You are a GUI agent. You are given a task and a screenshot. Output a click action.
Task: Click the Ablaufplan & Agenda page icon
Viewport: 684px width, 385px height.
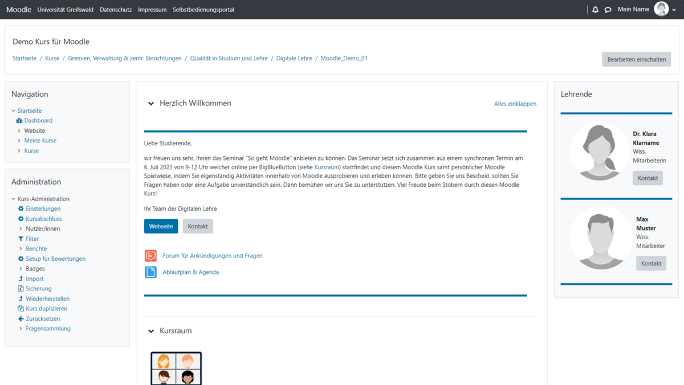pyautogui.click(x=150, y=272)
